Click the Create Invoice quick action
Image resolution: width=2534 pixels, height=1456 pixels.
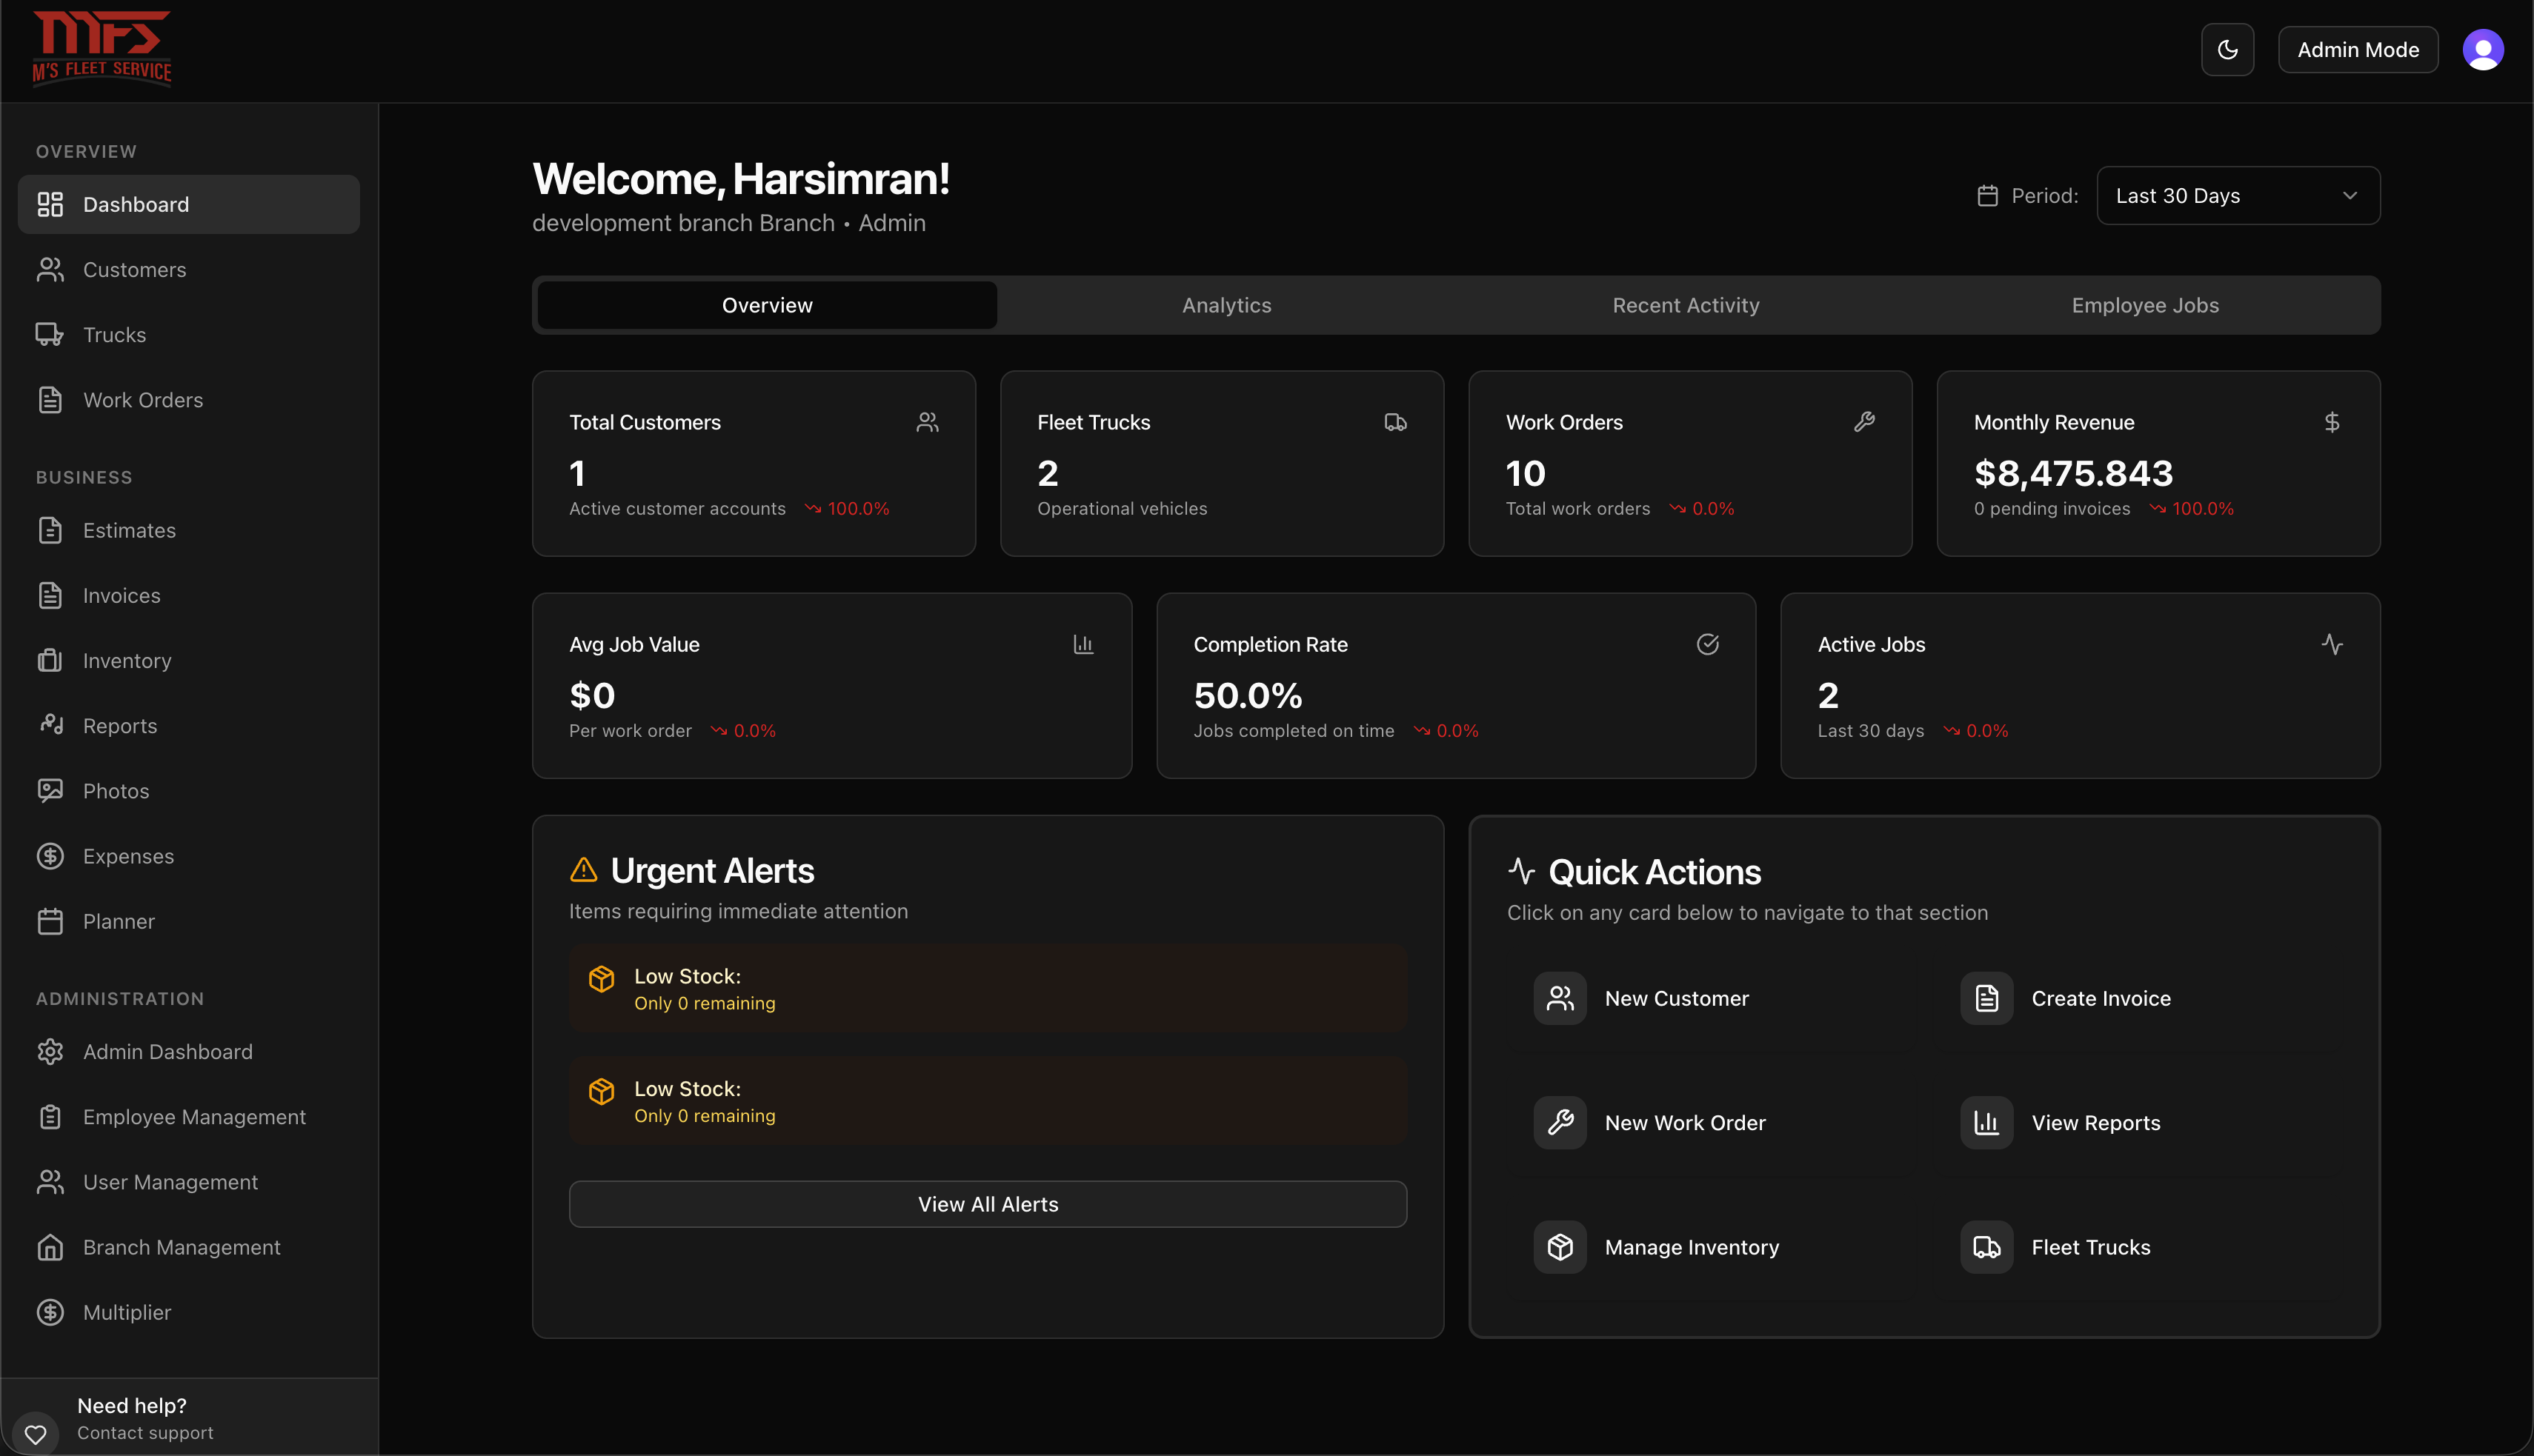click(x=2138, y=998)
